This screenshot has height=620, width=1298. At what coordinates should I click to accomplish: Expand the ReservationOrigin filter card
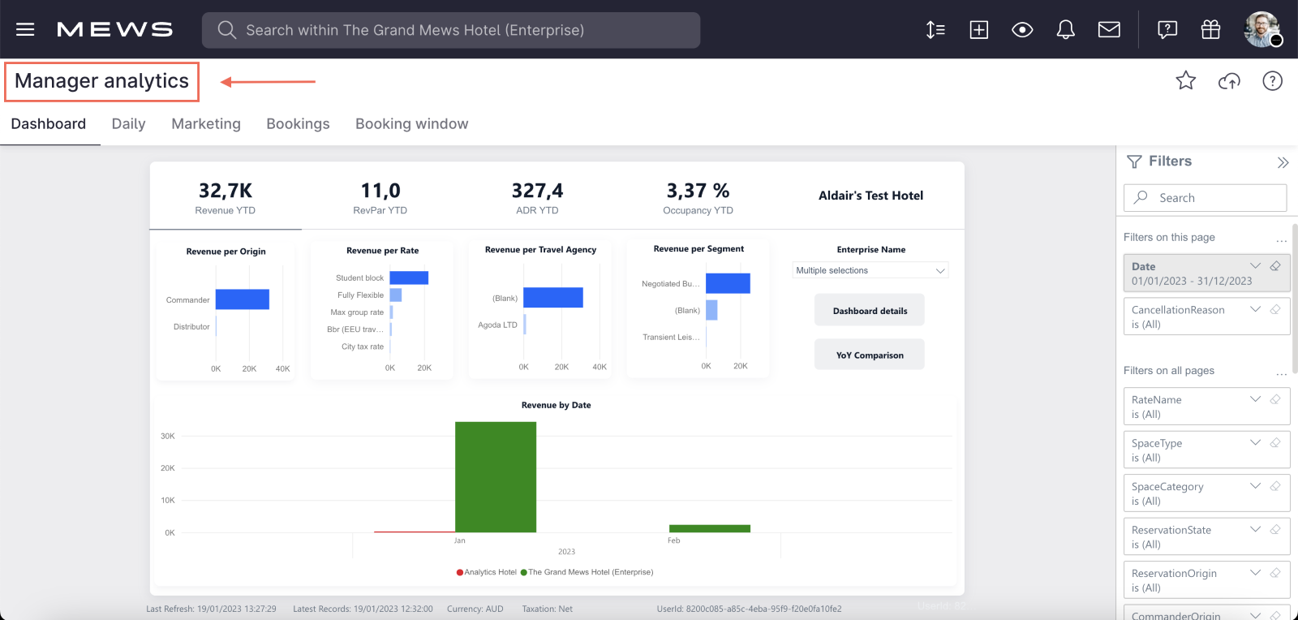1255,573
